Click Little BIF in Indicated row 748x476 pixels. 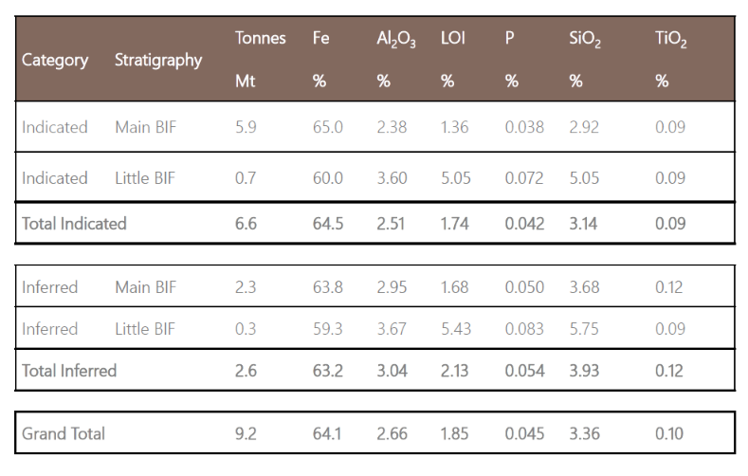click(145, 178)
